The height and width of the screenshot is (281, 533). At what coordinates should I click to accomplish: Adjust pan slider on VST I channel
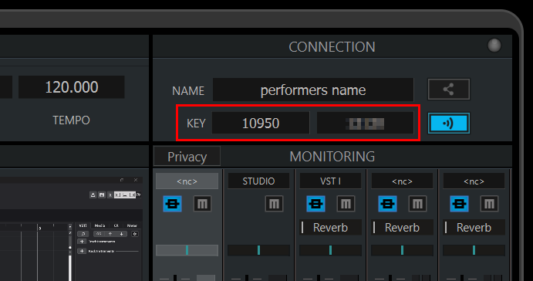pyautogui.click(x=330, y=250)
